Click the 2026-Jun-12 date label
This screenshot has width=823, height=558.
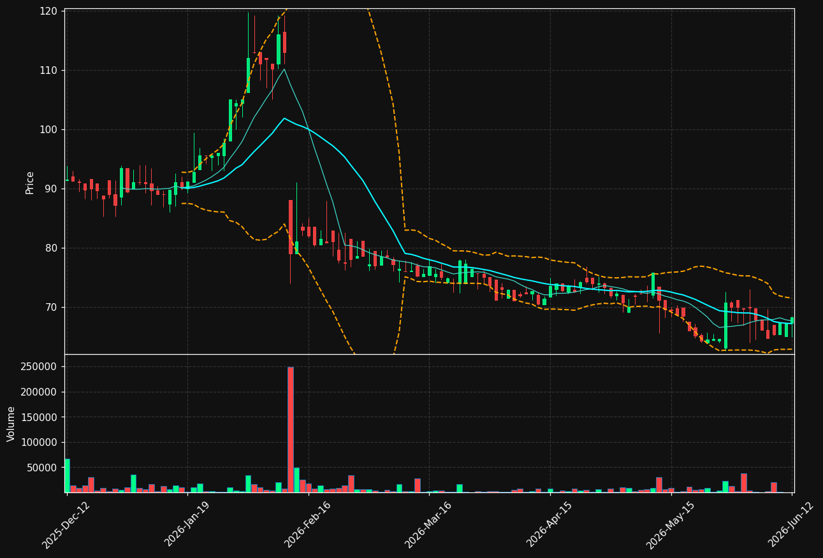[x=791, y=524]
